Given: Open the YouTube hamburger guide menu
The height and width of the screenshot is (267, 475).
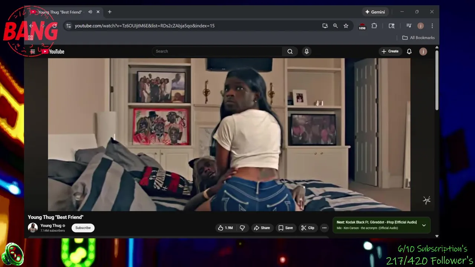Looking at the screenshot, I should [33, 52].
